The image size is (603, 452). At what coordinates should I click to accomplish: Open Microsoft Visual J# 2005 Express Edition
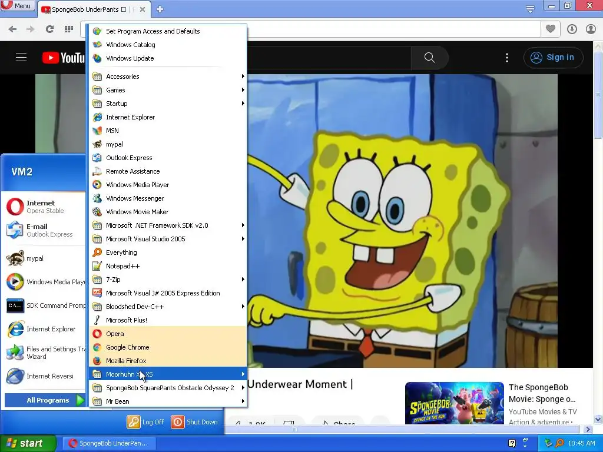tap(168, 293)
